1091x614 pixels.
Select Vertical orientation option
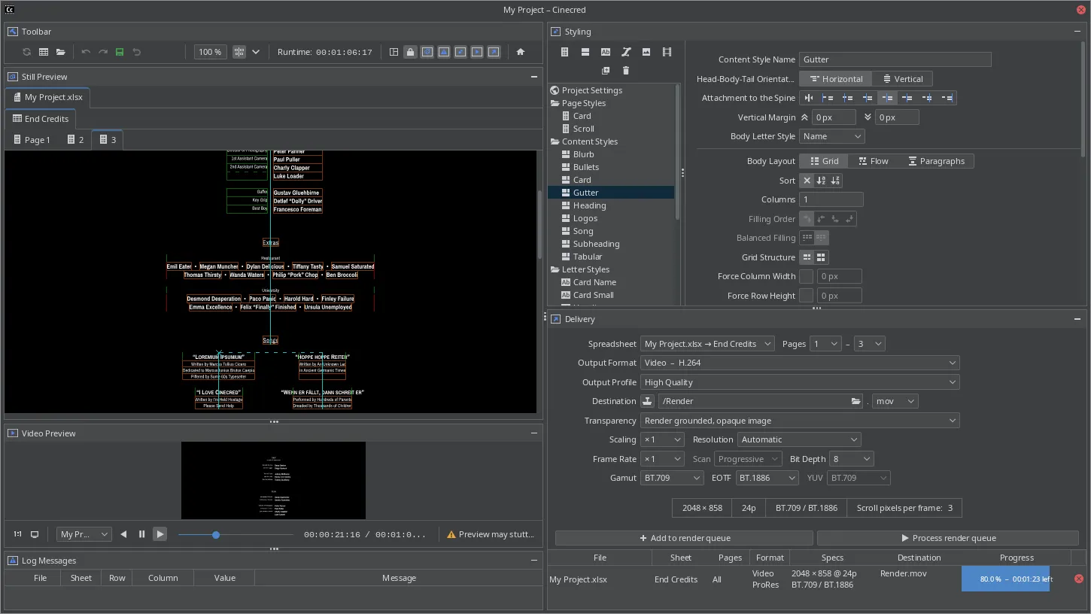903,79
